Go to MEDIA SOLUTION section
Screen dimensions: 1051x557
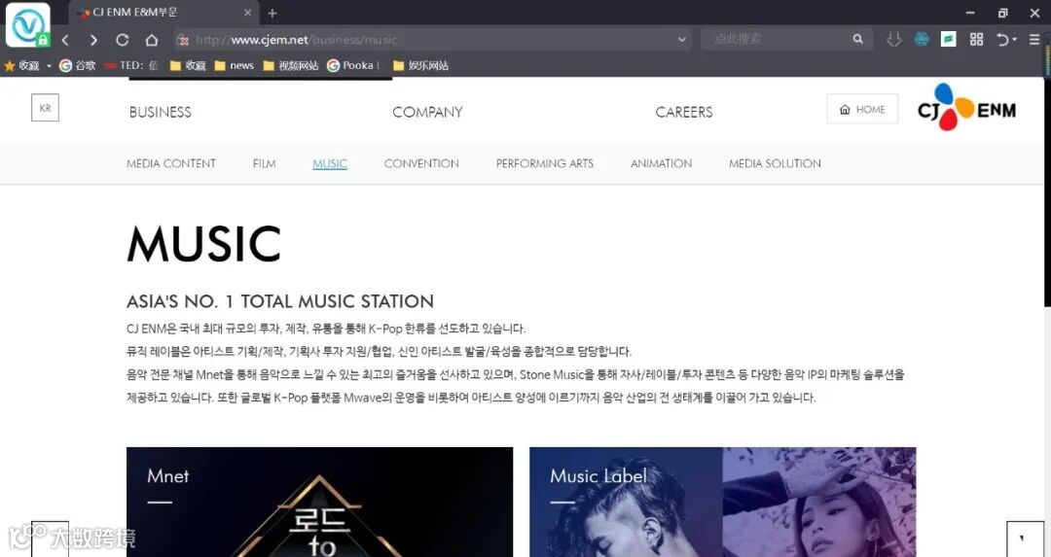click(x=775, y=163)
